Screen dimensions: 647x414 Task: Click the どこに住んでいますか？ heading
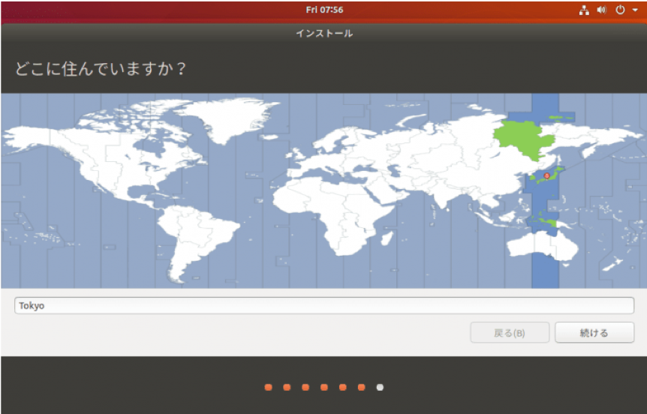point(101,68)
